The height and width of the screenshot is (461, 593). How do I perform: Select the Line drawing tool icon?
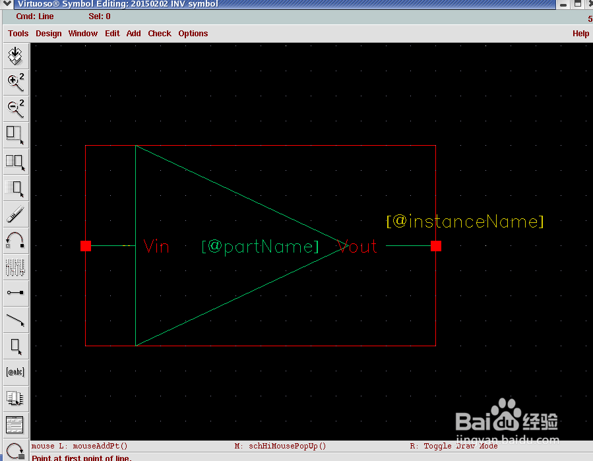(16, 320)
